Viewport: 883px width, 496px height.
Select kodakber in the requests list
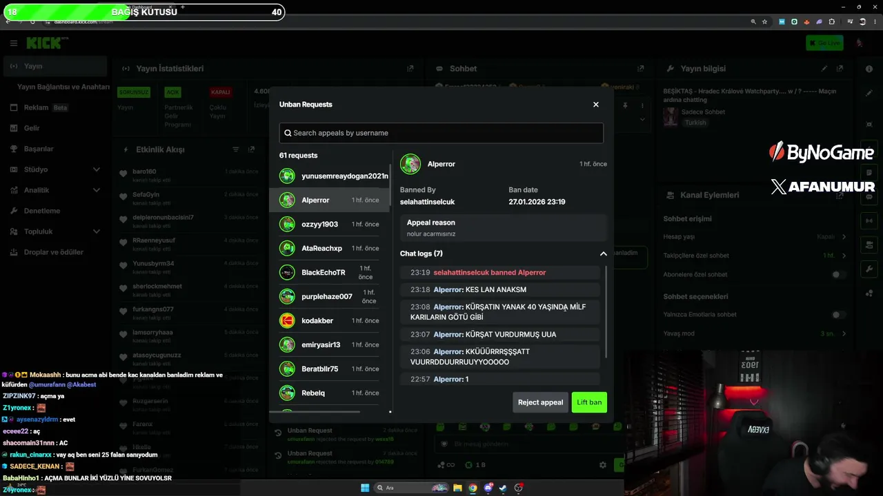point(329,320)
